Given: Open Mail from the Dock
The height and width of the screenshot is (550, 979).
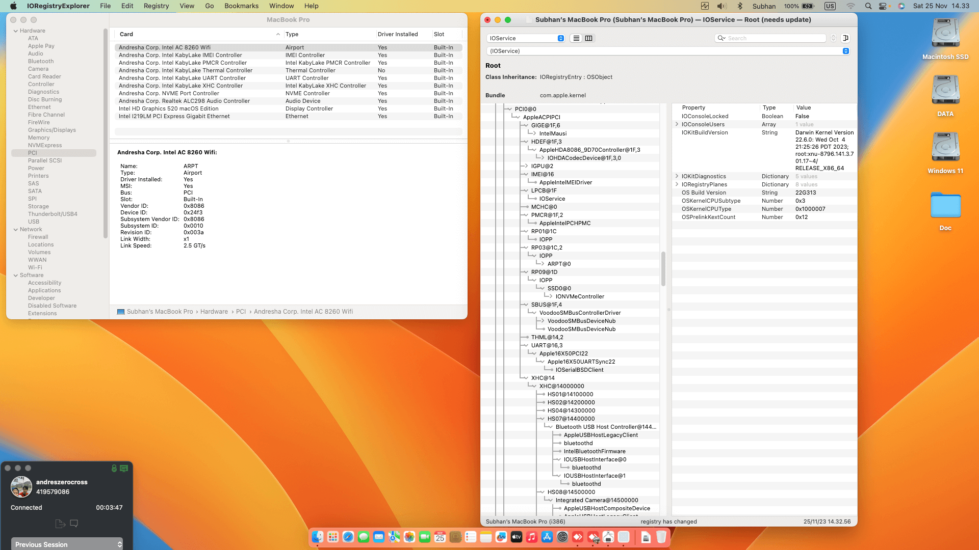Looking at the screenshot, I should point(379,537).
